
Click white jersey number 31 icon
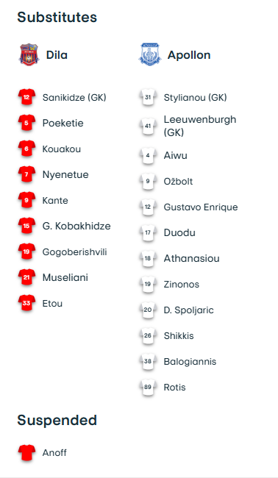(x=148, y=97)
